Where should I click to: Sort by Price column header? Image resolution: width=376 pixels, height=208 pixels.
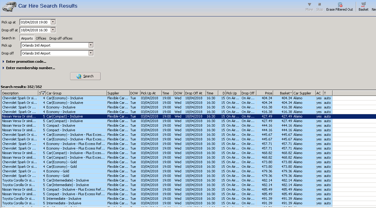(265, 93)
